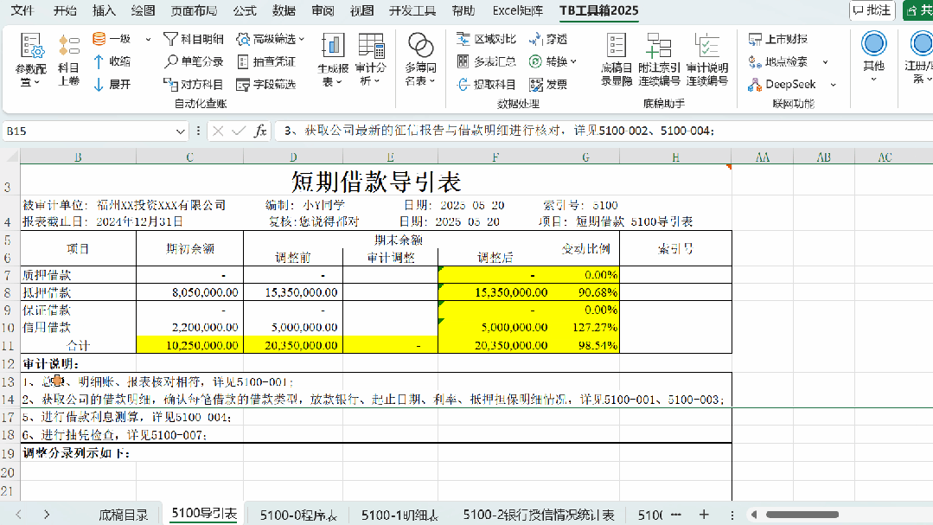Click the 提取科目 tool
The image size is (933, 525).
click(486, 85)
